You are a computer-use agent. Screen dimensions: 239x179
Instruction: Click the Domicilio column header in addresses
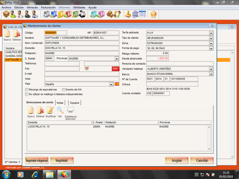pos(59,122)
